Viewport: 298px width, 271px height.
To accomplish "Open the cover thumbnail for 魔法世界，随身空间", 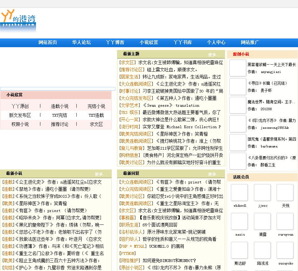I will 238,105.
